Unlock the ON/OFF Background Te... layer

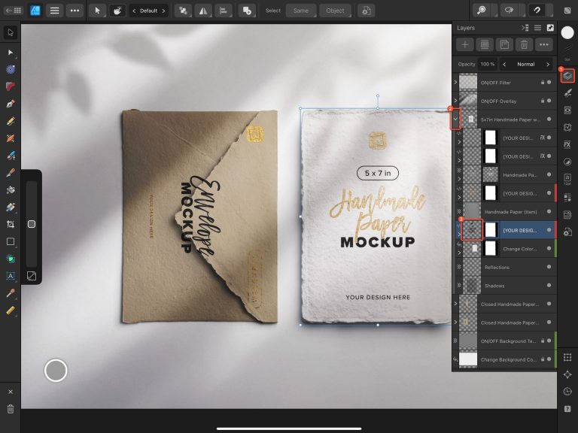pyautogui.click(x=543, y=341)
